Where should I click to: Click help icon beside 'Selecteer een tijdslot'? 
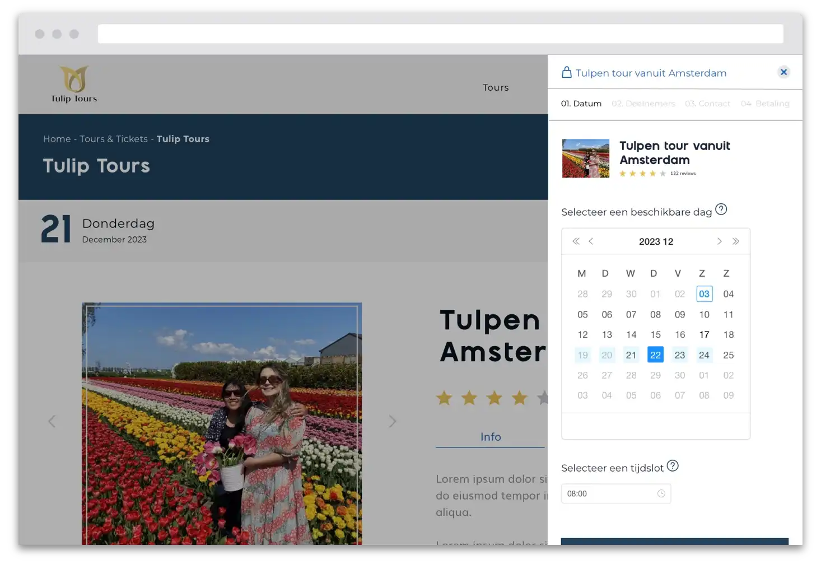(673, 466)
